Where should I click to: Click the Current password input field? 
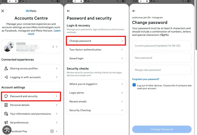(x=162, y=46)
